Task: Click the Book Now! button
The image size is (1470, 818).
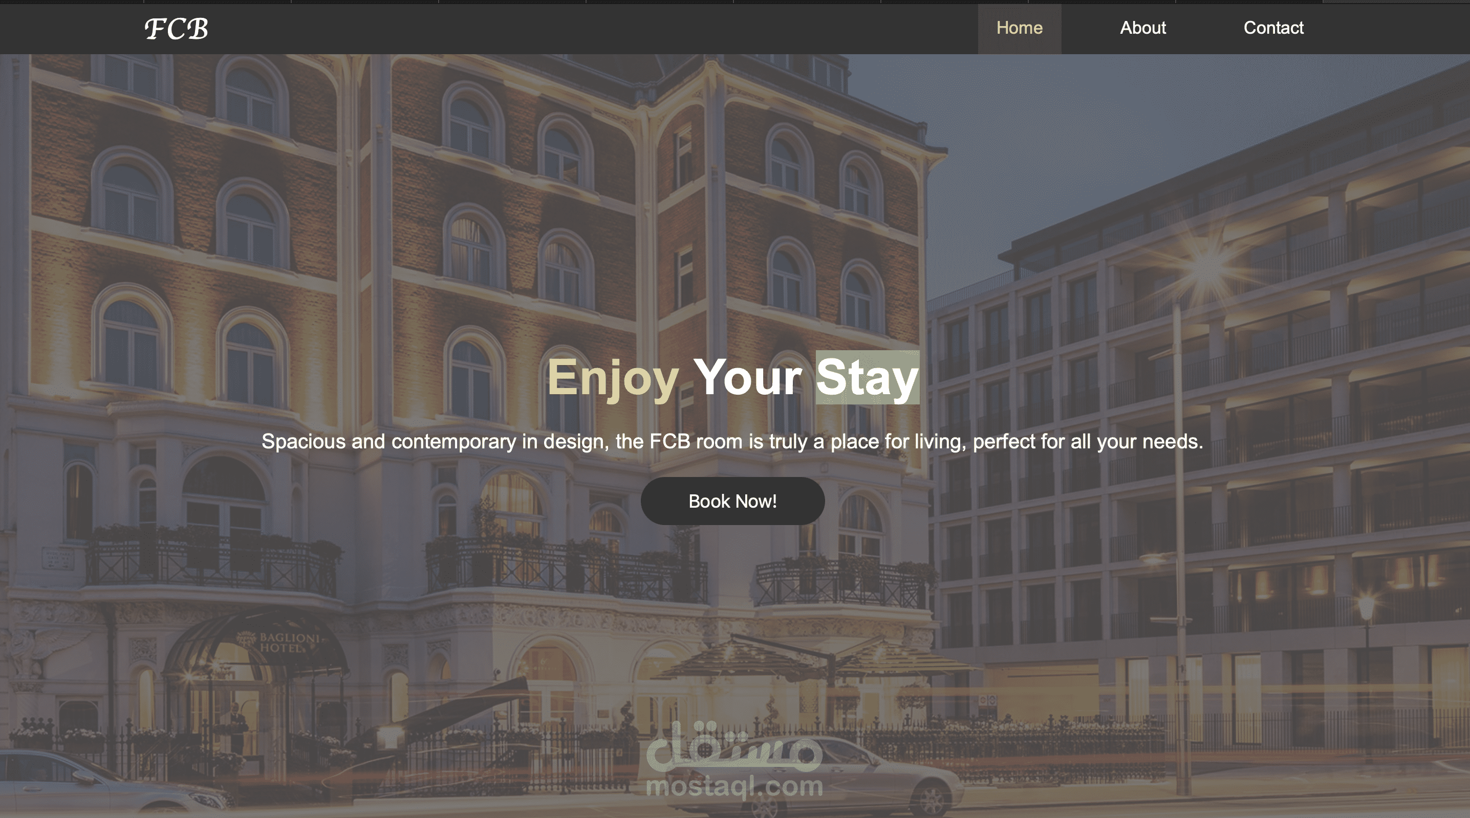Action: click(733, 501)
